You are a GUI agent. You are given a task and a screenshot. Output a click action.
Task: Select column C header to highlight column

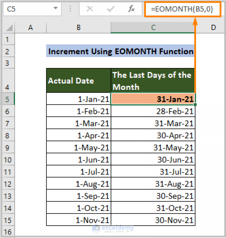pyautogui.click(x=153, y=27)
